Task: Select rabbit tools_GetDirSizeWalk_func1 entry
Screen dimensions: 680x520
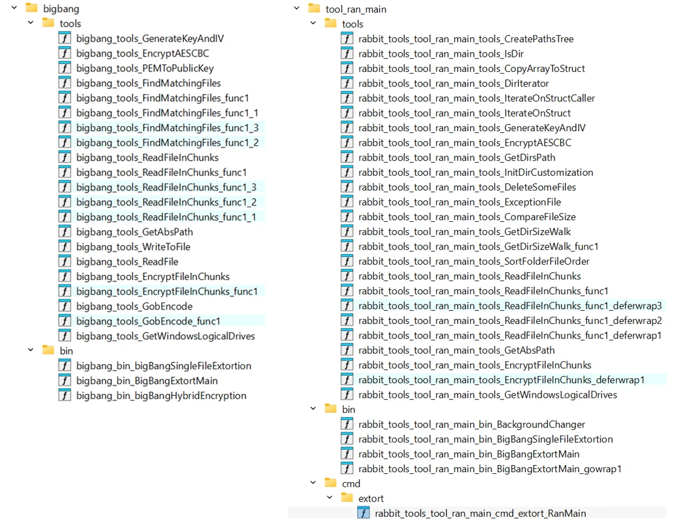Action: pos(479,246)
